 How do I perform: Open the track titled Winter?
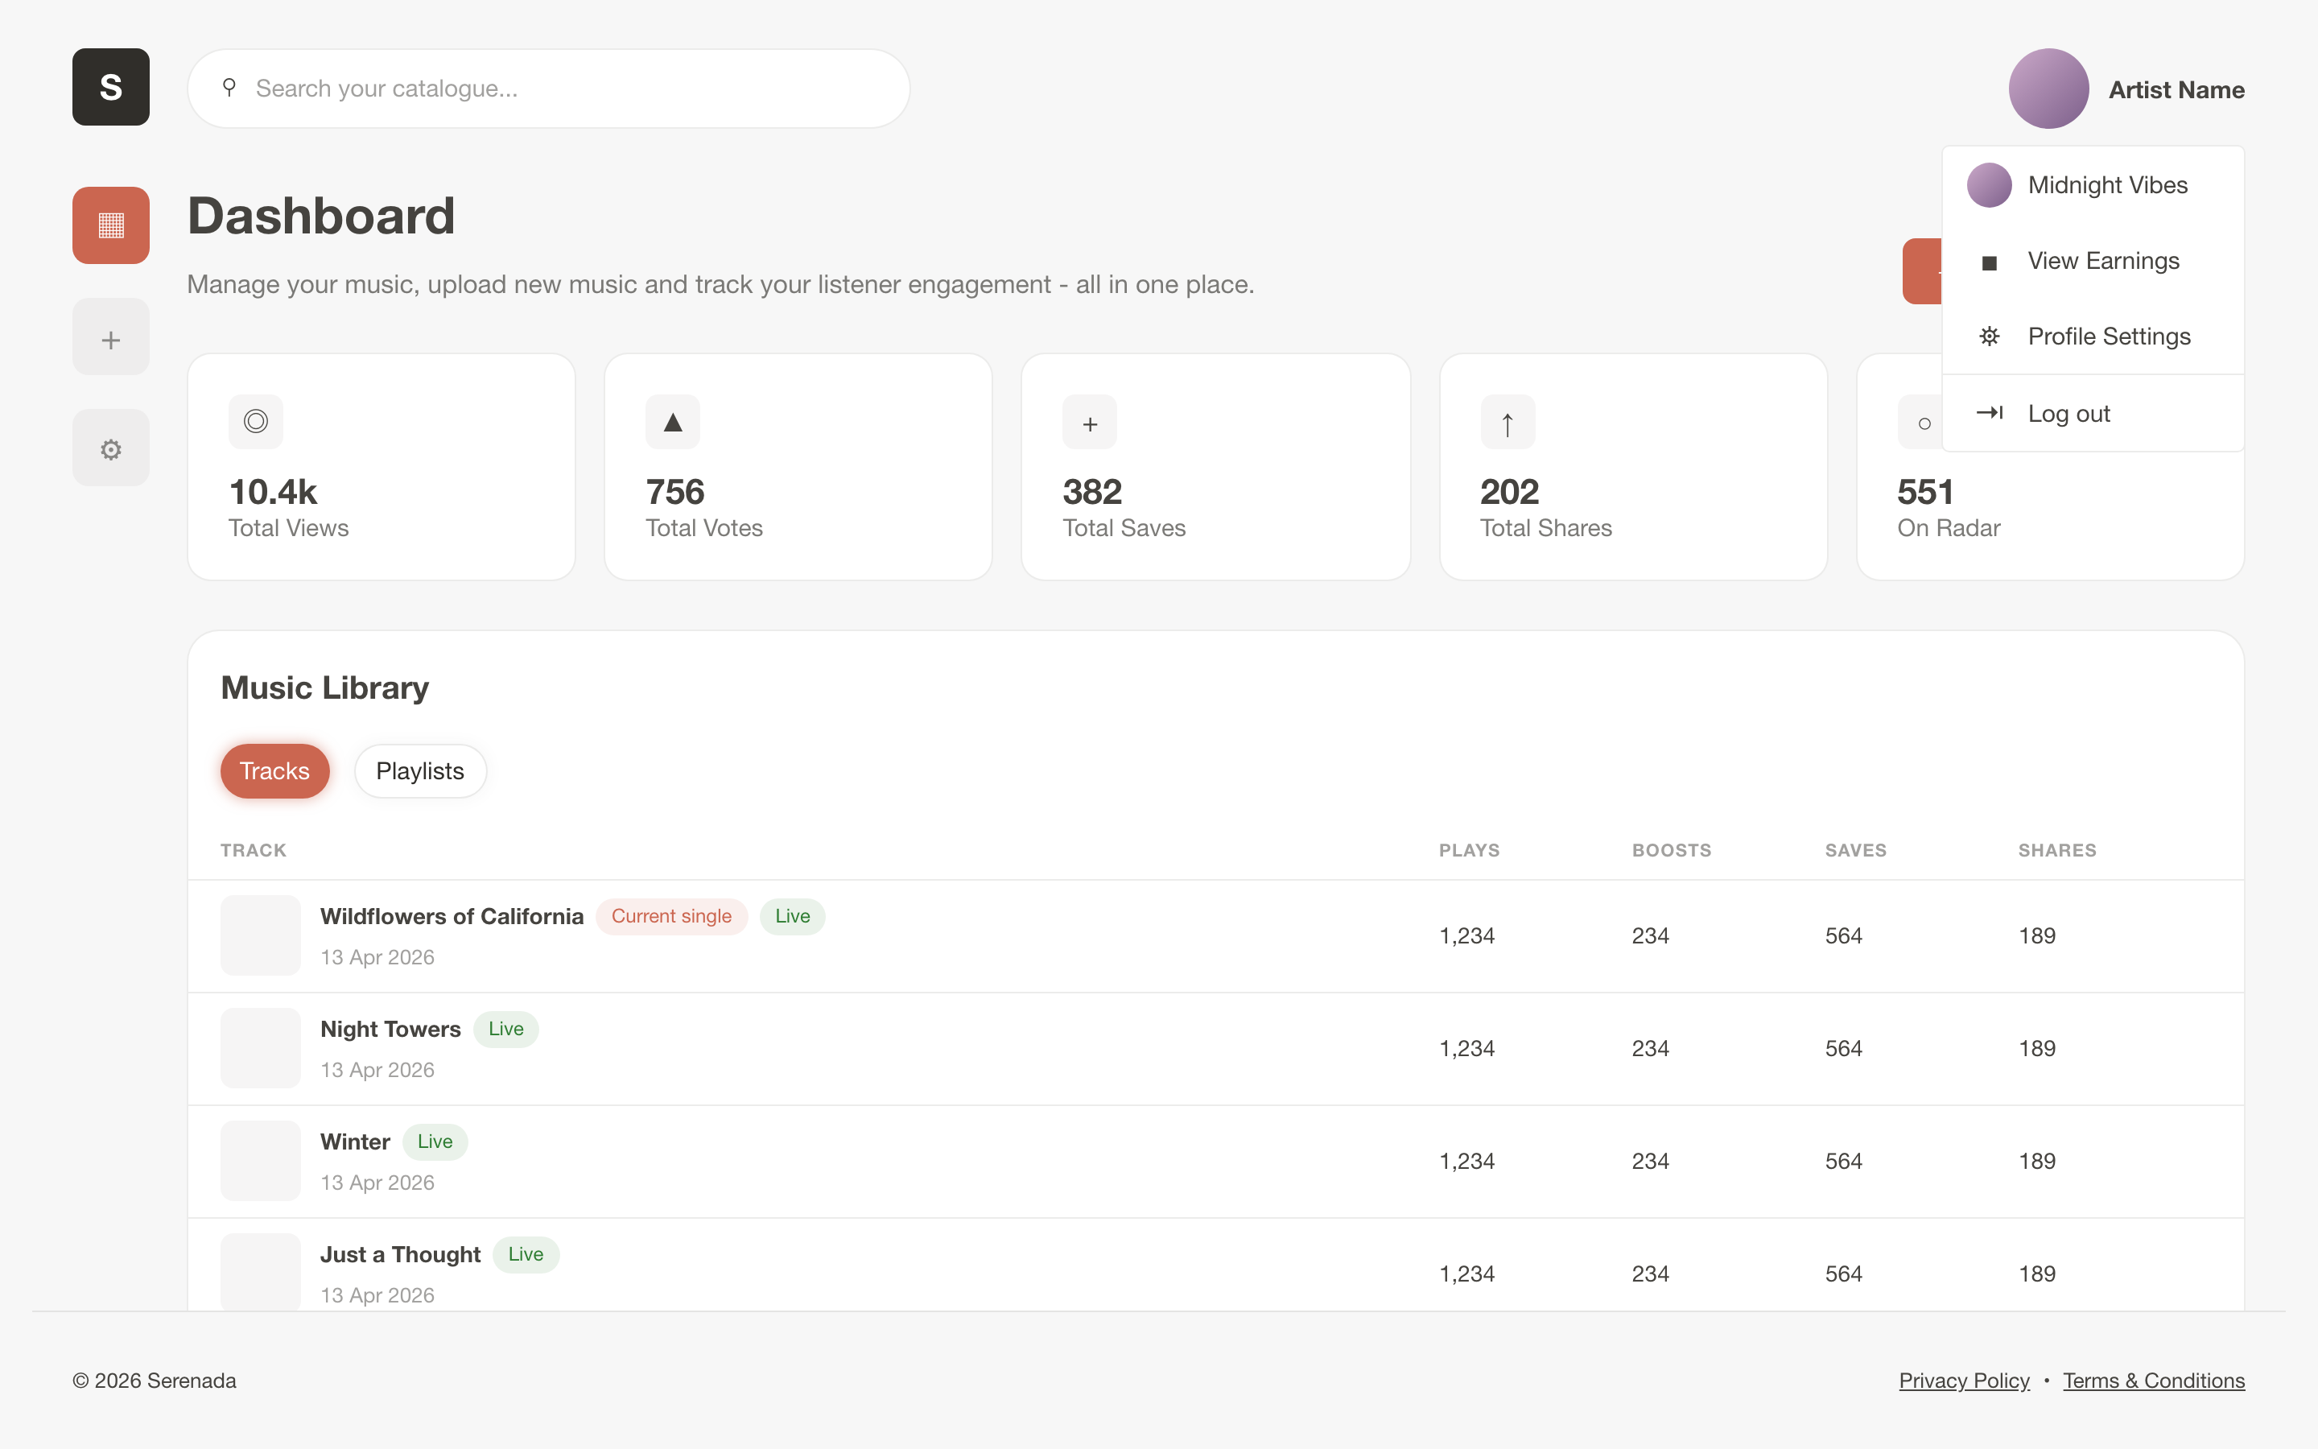click(356, 1141)
